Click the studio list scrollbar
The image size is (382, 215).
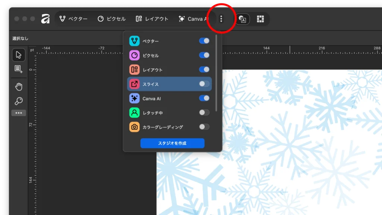click(x=216, y=73)
